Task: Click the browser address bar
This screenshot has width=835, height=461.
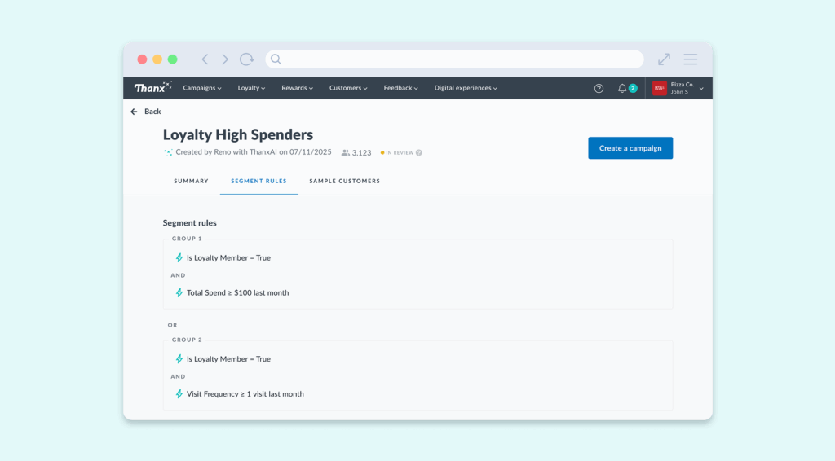Action: [x=454, y=59]
